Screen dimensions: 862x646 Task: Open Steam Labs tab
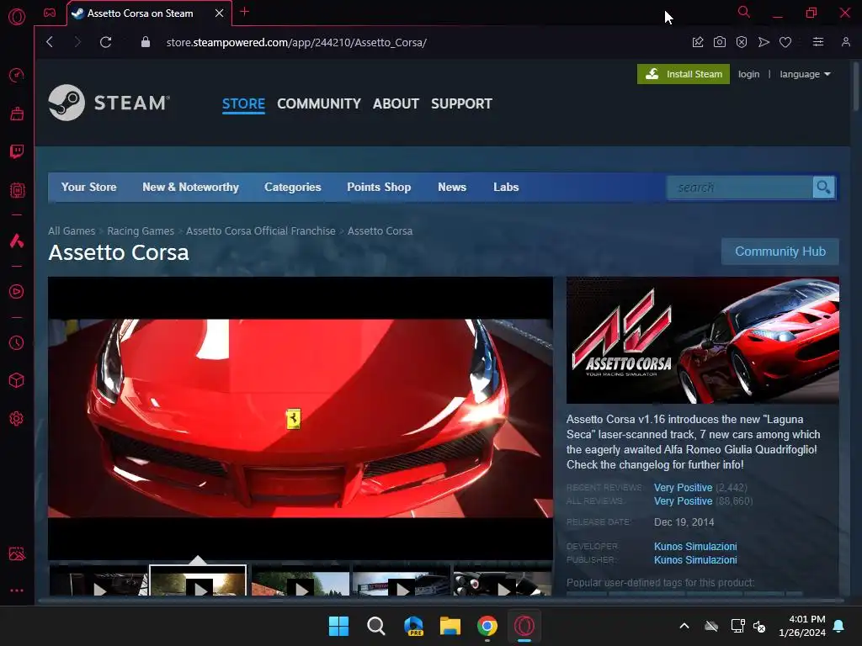tap(506, 188)
